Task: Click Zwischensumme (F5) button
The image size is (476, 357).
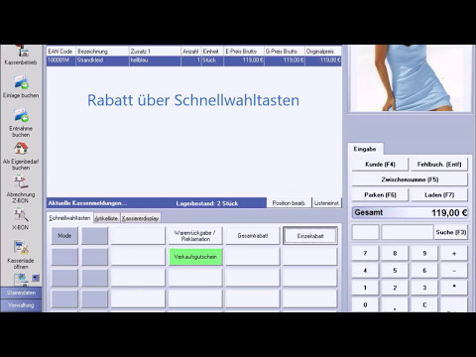Action: [x=410, y=179]
